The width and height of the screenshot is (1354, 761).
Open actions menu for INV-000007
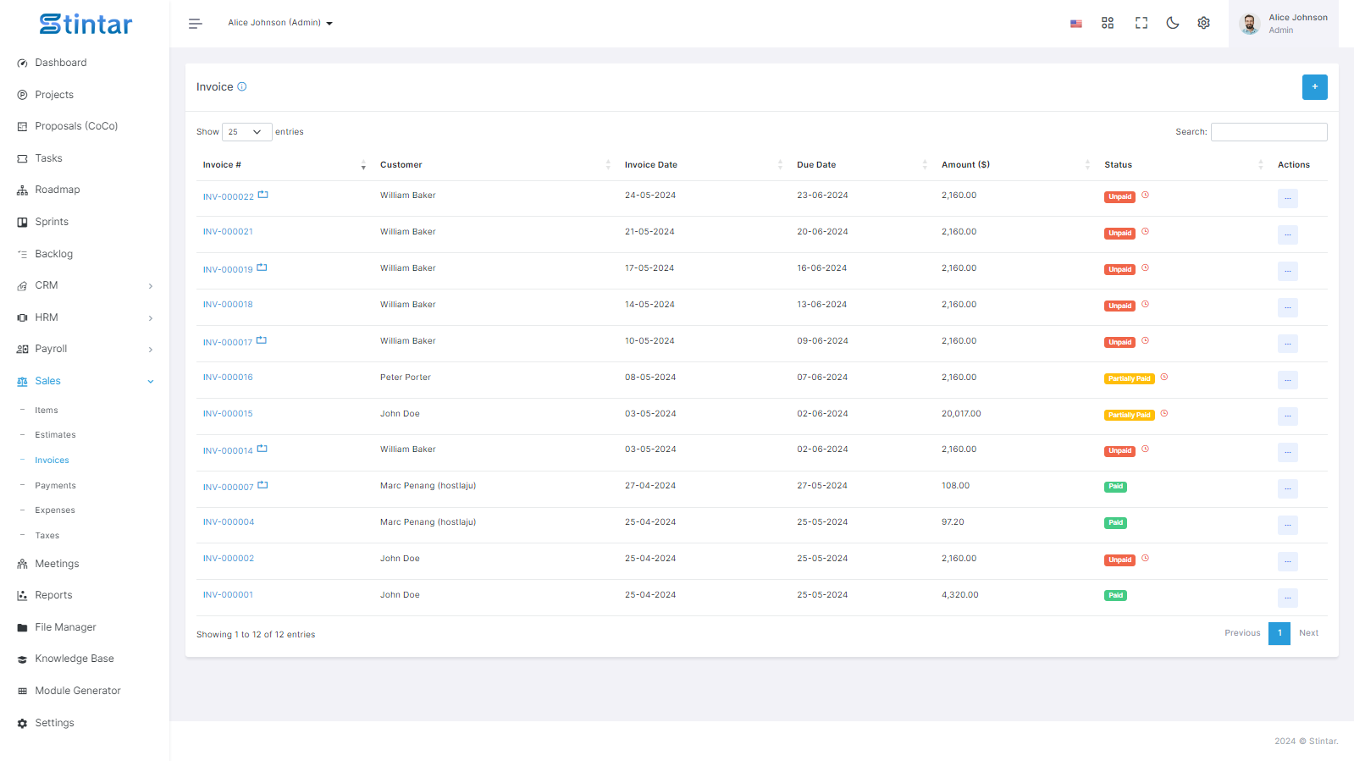tap(1287, 488)
